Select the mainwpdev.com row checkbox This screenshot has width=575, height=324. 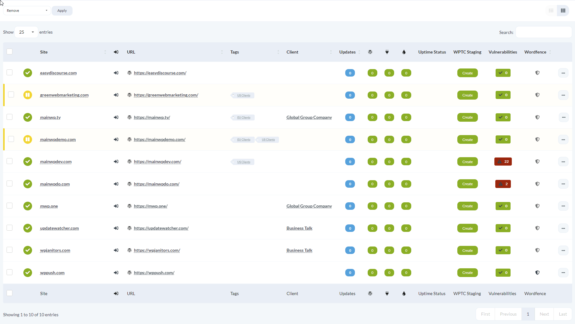point(10,161)
